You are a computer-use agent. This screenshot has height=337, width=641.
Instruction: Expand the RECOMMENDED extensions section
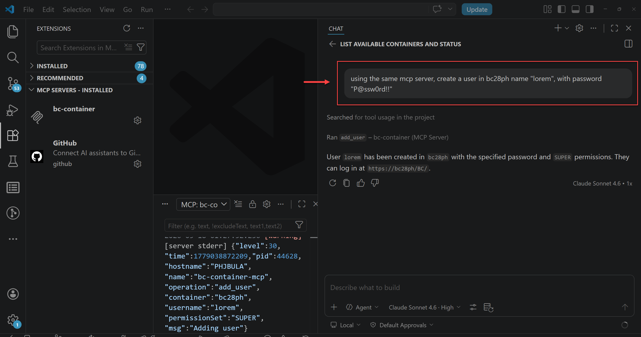(90, 78)
